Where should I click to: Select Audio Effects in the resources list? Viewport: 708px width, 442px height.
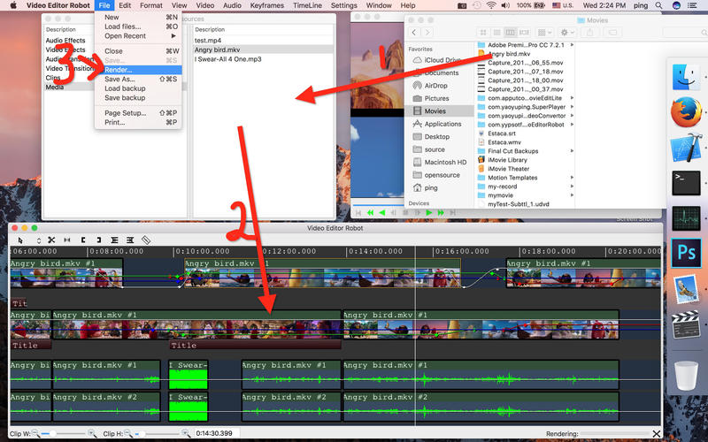coord(65,41)
